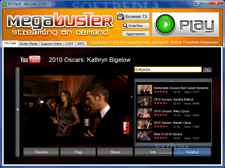Open the Supporto Online tab
The width and height of the screenshot is (225, 168).
(x=51, y=44)
